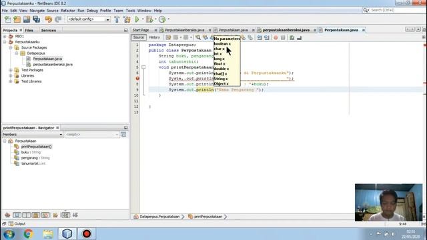Switch editor to Source view

(x=139, y=37)
